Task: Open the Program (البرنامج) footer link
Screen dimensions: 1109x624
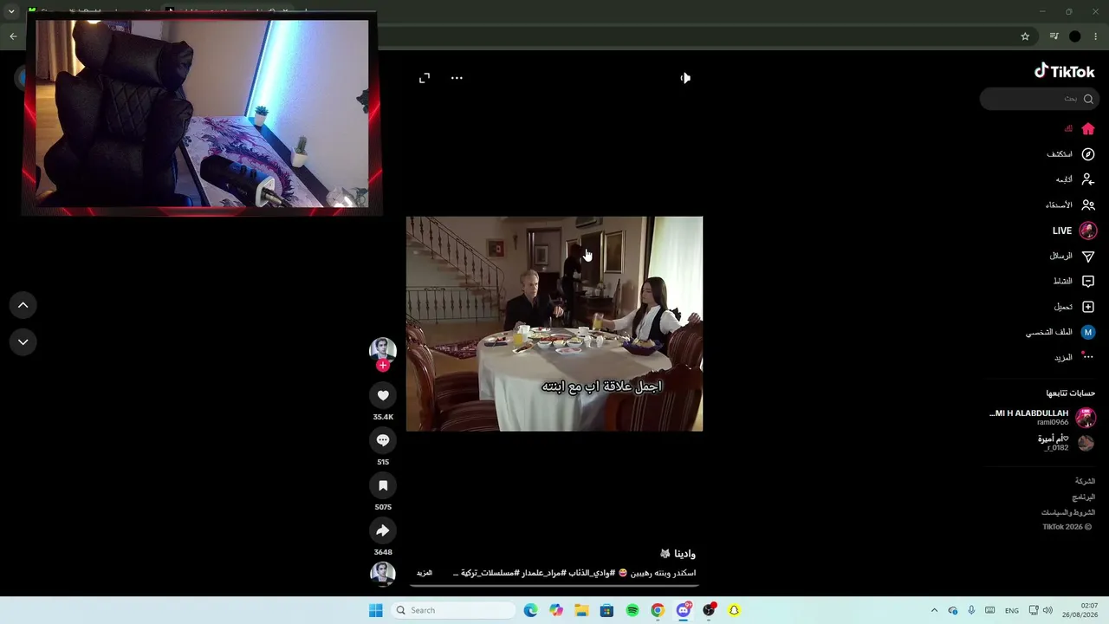Action: pyautogui.click(x=1083, y=497)
